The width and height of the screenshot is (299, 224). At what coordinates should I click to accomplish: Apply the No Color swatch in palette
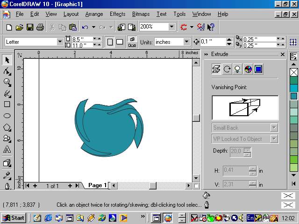click(x=294, y=72)
